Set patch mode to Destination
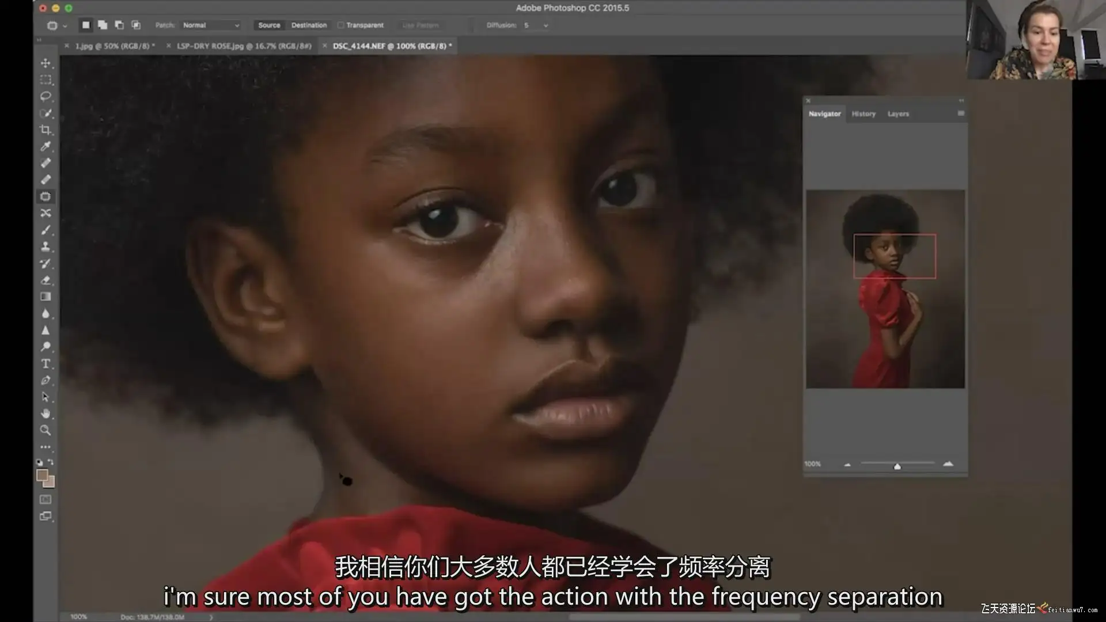Viewport: 1106px width, 622px height. [x=309, y=25]
